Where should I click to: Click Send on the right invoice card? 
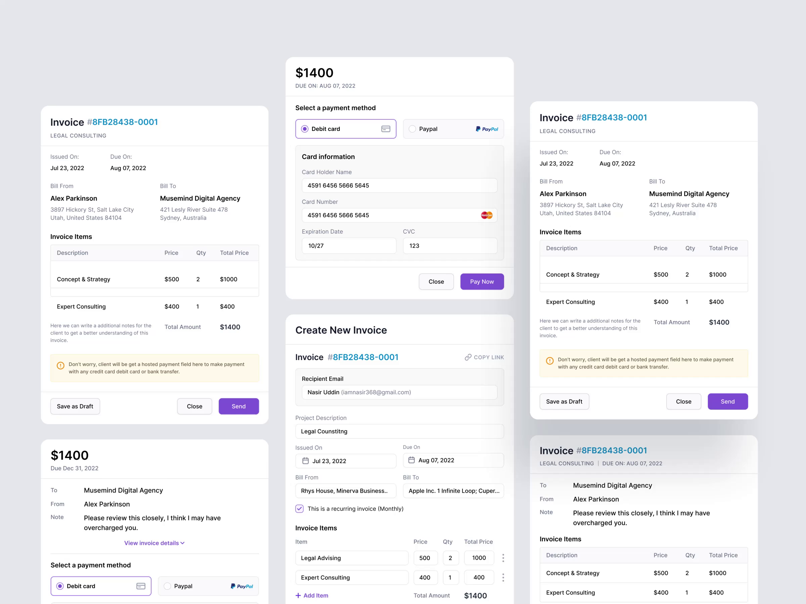(727, 402)
